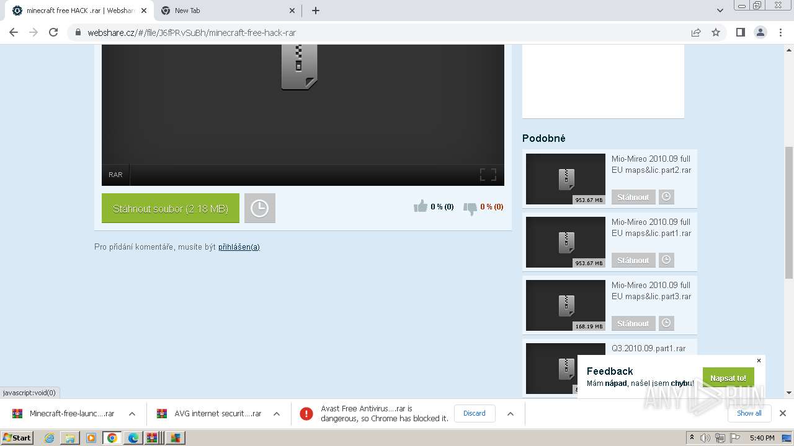Click the browser forward arrow
The height and width of the screenshot is (446, 794).
point(33,32)
